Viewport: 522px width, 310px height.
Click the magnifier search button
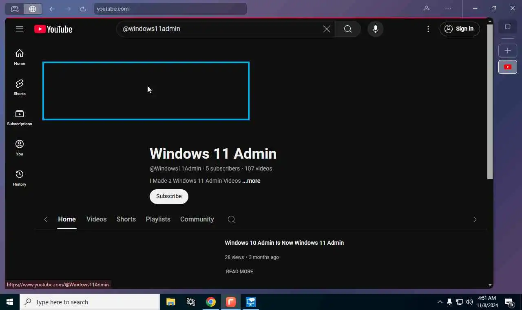(347, 29)
